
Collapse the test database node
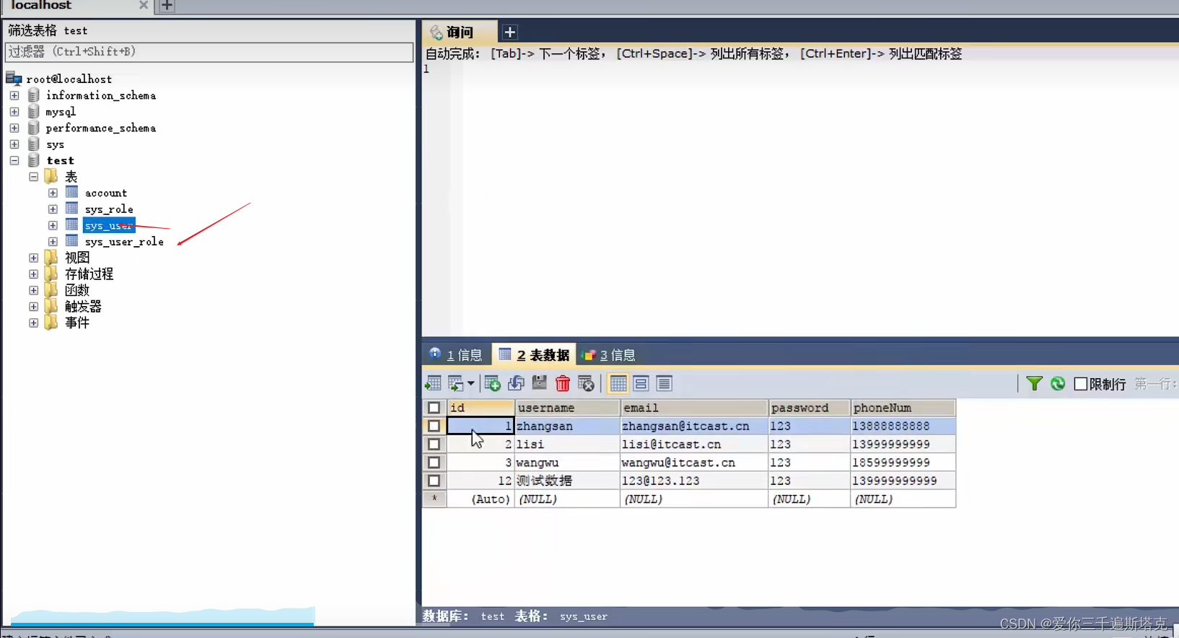(14, 160)
